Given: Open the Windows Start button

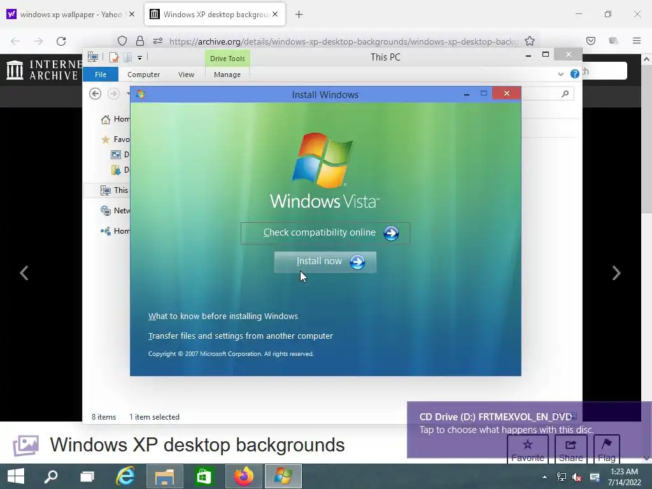Looking at the screenshot, I should (x=16, y=476).
